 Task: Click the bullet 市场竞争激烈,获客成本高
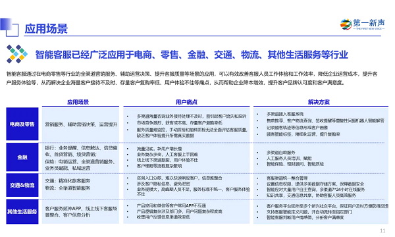[x=180, y=122]
